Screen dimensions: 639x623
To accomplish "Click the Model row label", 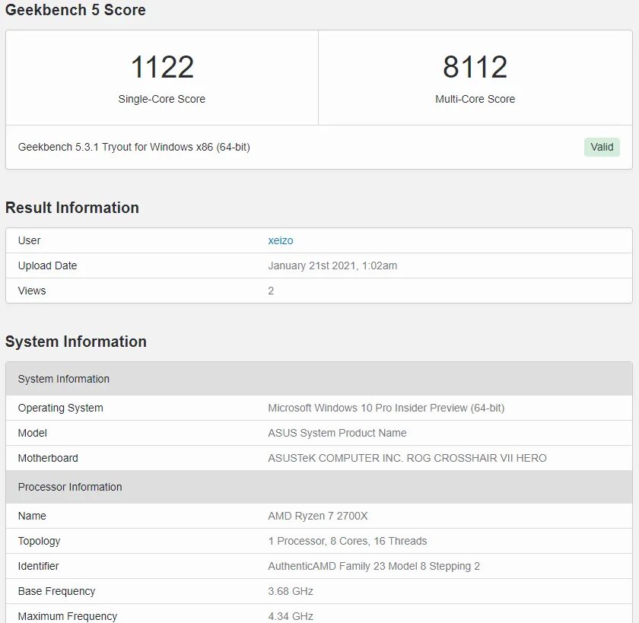I will coord(32,433).
